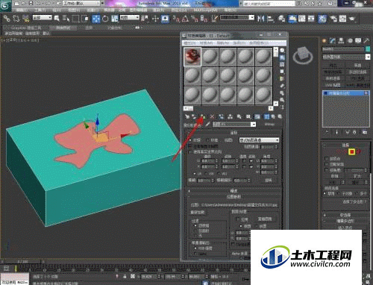Image resolution: width=373 pixels, height=285 pixels.
Task: Click the 扩大 grow selection button
Action: point(357,176)
